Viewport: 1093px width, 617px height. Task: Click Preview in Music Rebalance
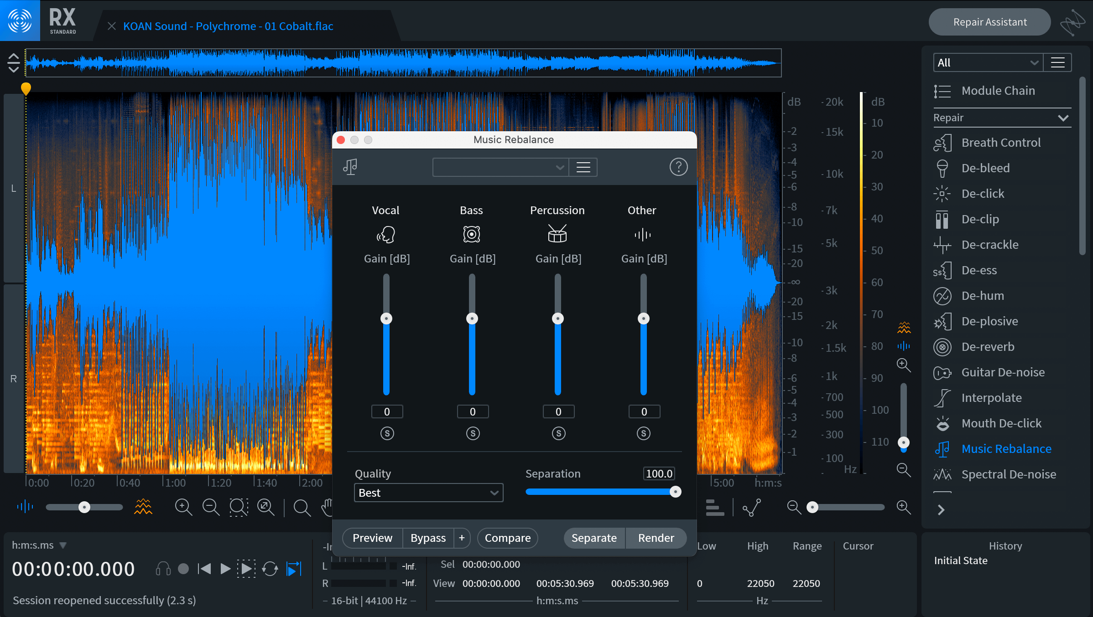(x=372, y=538)
